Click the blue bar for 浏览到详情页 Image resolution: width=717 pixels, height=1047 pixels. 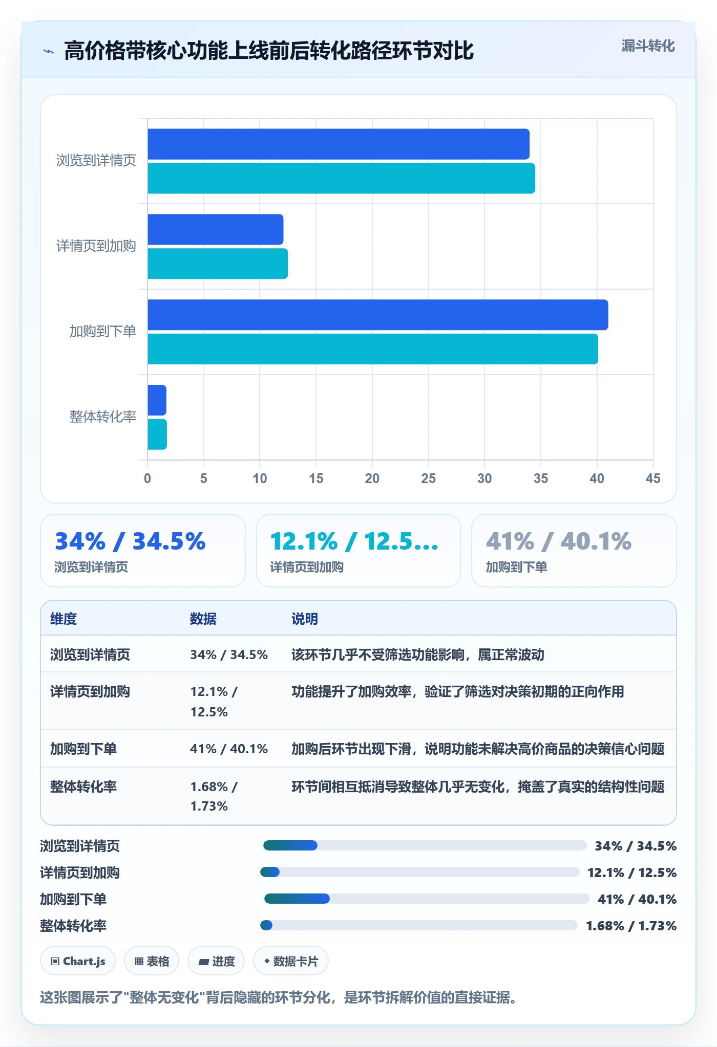(339, 144)
